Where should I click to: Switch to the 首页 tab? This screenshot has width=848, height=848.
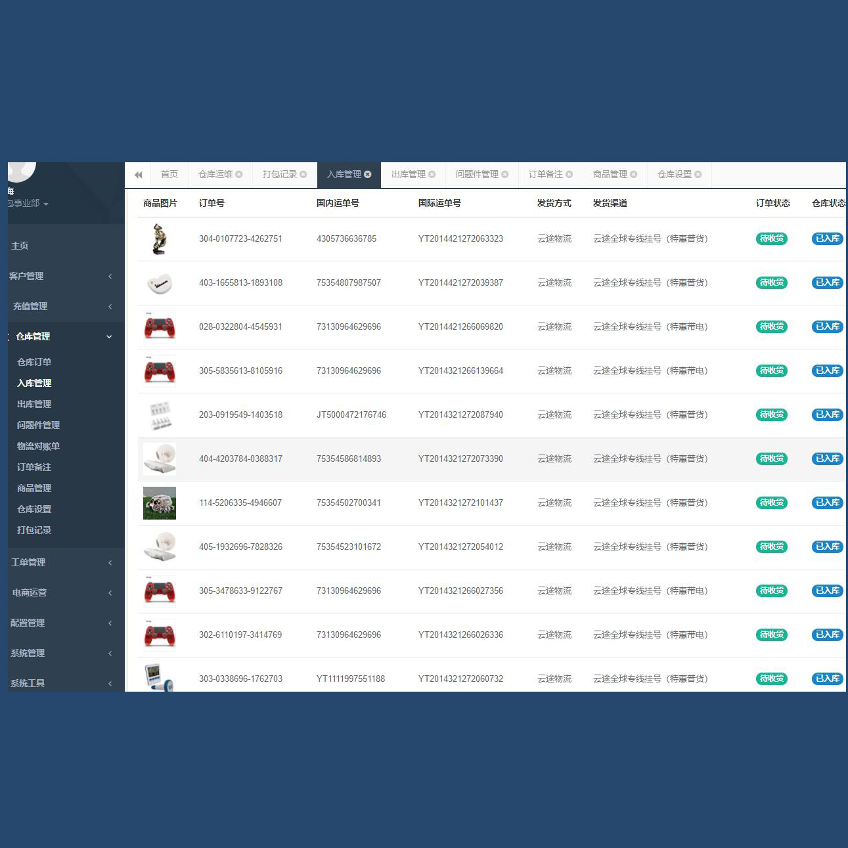[169, 175]
